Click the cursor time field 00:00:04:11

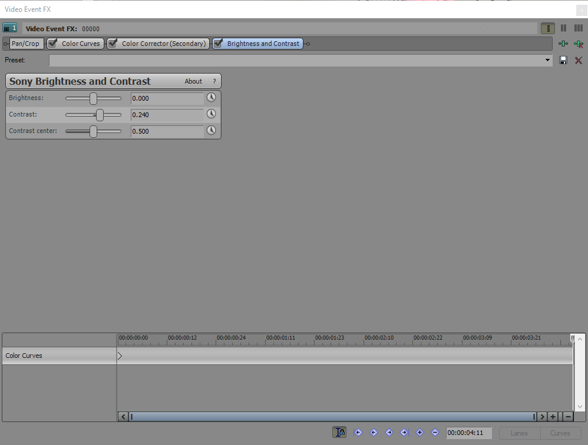469,433
